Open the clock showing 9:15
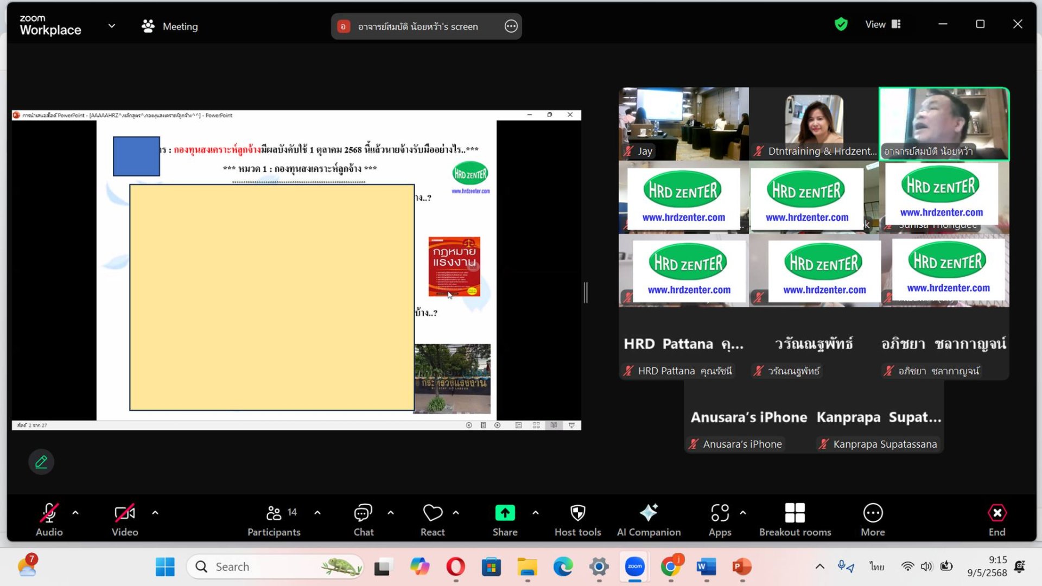The image size is (1042, 586). (987, 566)
